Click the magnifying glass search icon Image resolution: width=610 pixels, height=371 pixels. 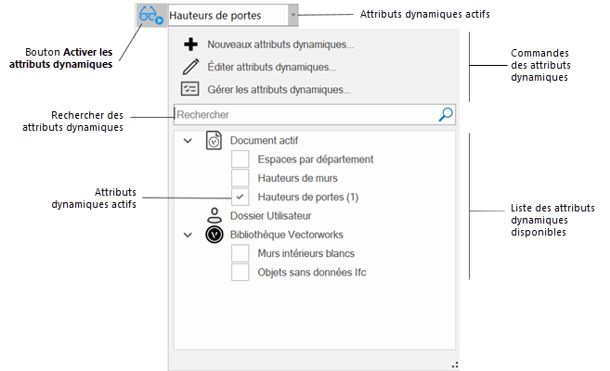(x=446, y=115)
